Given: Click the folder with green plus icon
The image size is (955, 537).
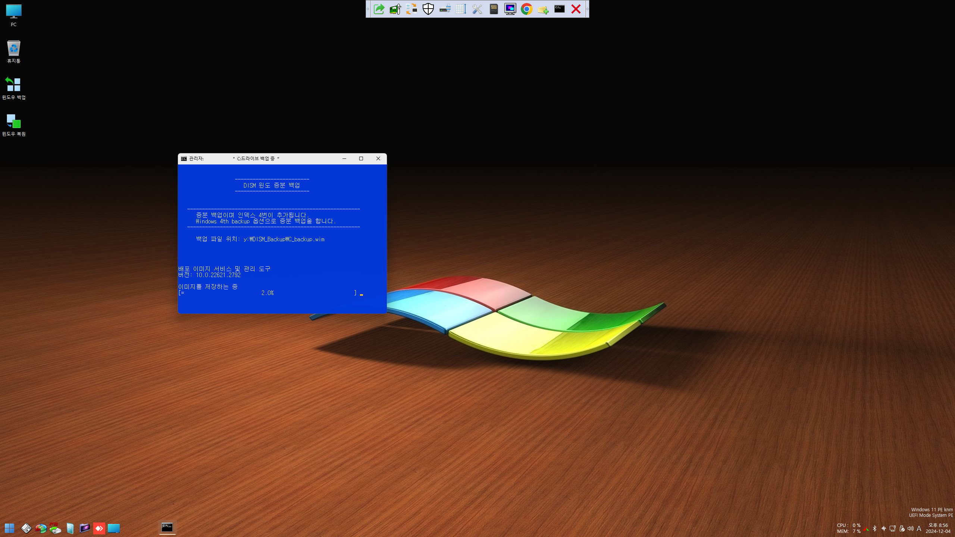Looking at the screenshot, I should point(543,9).
